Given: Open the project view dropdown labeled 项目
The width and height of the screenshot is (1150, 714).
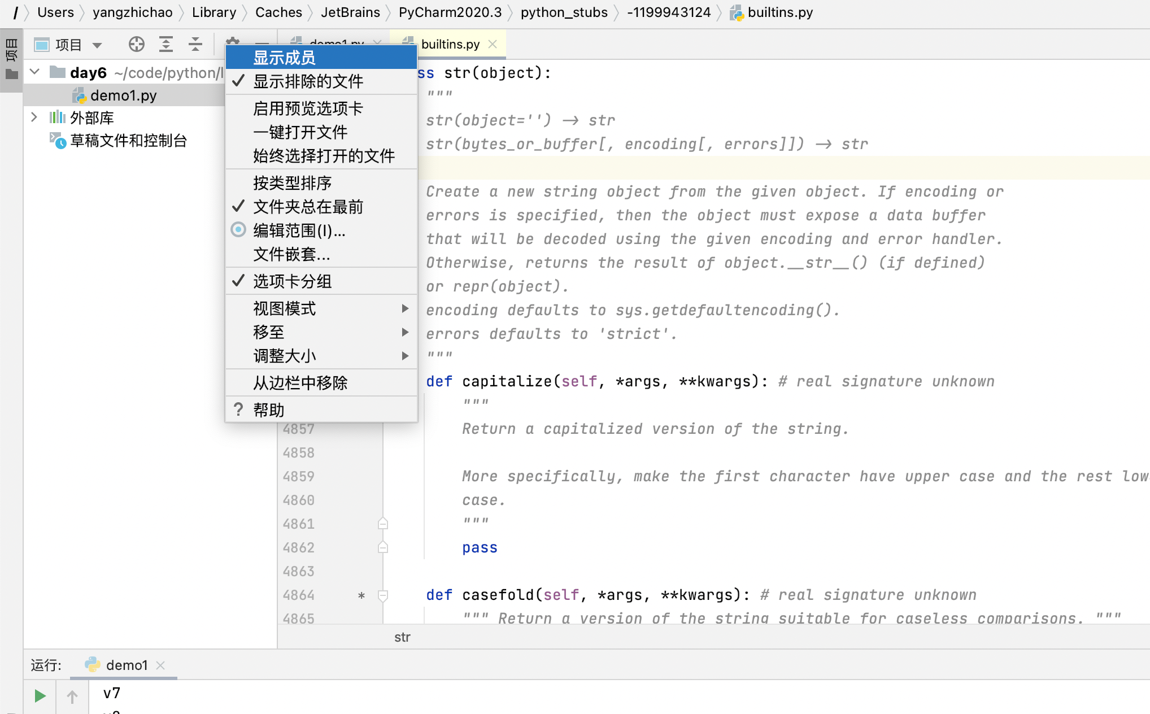Looking at the screenshot, I should point(68,45).
